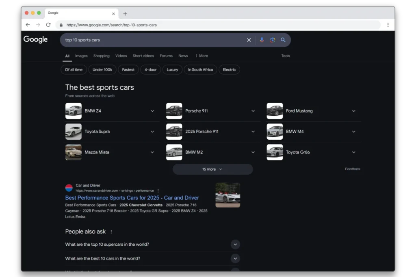Open a new browser tab
This screenshot has height=277, width=416.
125,13
